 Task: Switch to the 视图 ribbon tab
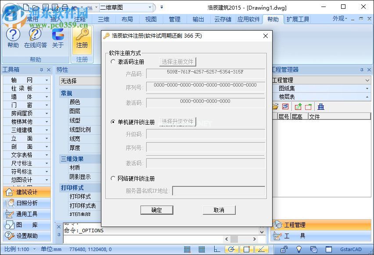click(x=150, y=19)
